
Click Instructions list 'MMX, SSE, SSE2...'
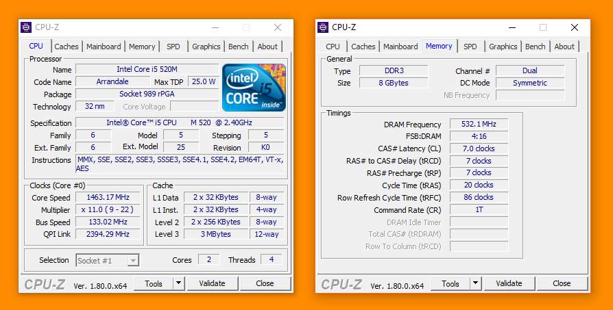[180, 164]
